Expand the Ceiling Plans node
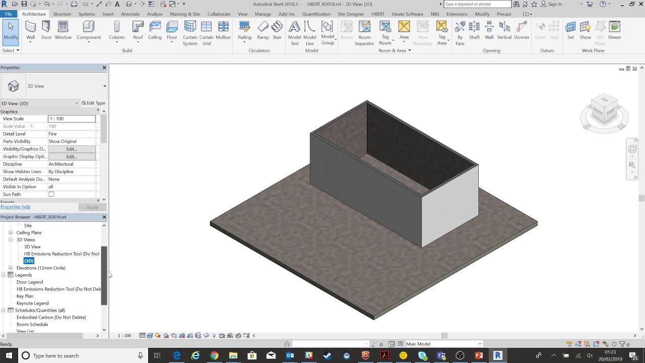The height and width of the screenshot is (363, 645). coord(11,232)
